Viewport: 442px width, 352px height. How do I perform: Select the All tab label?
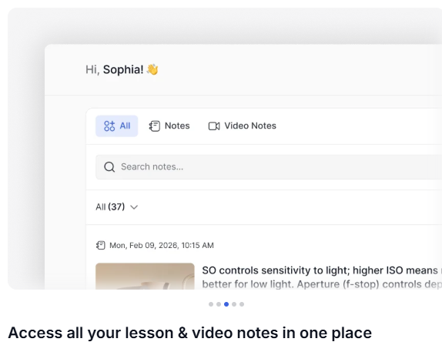(x=126, y=126)
